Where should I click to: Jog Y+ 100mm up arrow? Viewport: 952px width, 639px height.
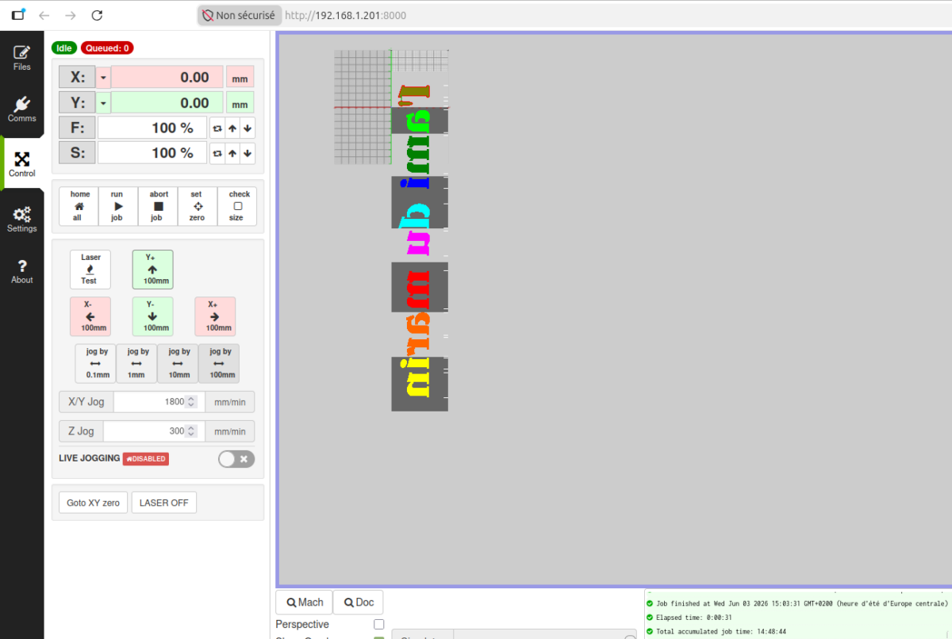152,270
